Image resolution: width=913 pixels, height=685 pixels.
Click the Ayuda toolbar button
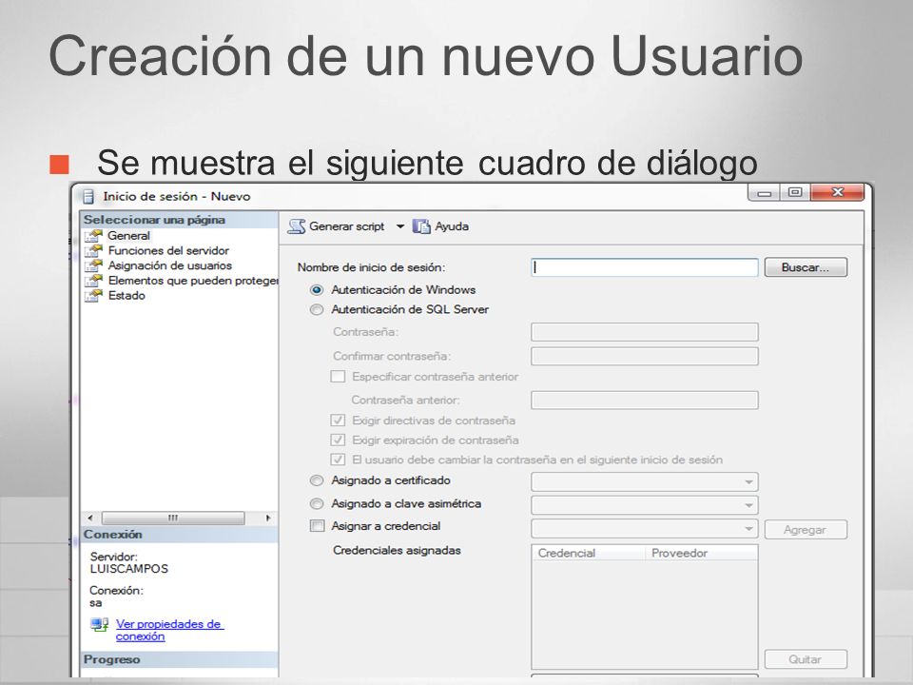(440, 226)
